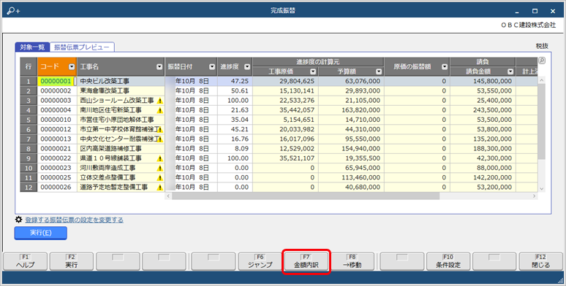Click the F12 閉じる function key

pyautogui.click(x=540, y=261)
